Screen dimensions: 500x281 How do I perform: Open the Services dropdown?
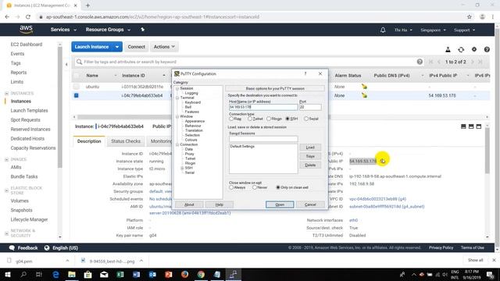point(63,30)
